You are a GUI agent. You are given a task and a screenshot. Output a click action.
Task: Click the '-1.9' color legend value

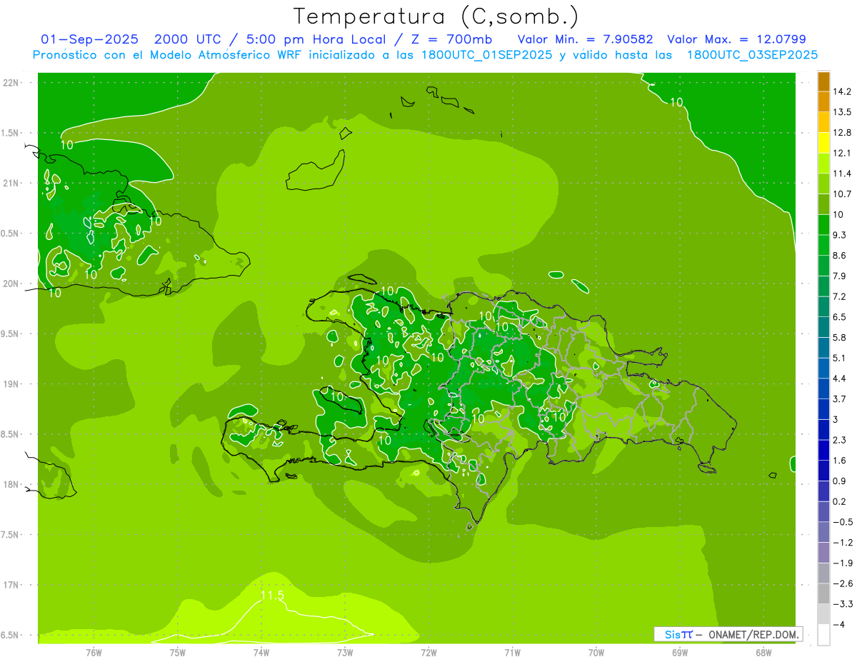[x=842, y=563]
